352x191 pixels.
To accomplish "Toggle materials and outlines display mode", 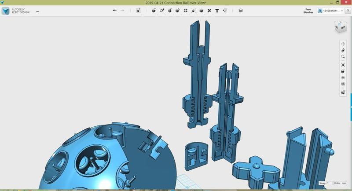I will pyautogui.click(x=343, y=92).
